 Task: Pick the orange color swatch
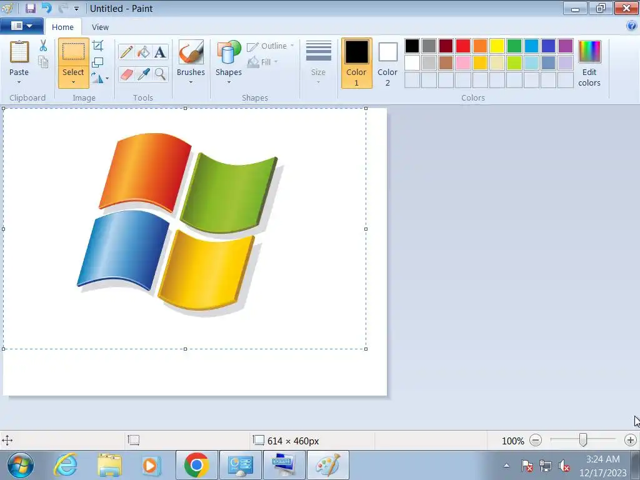481,46
